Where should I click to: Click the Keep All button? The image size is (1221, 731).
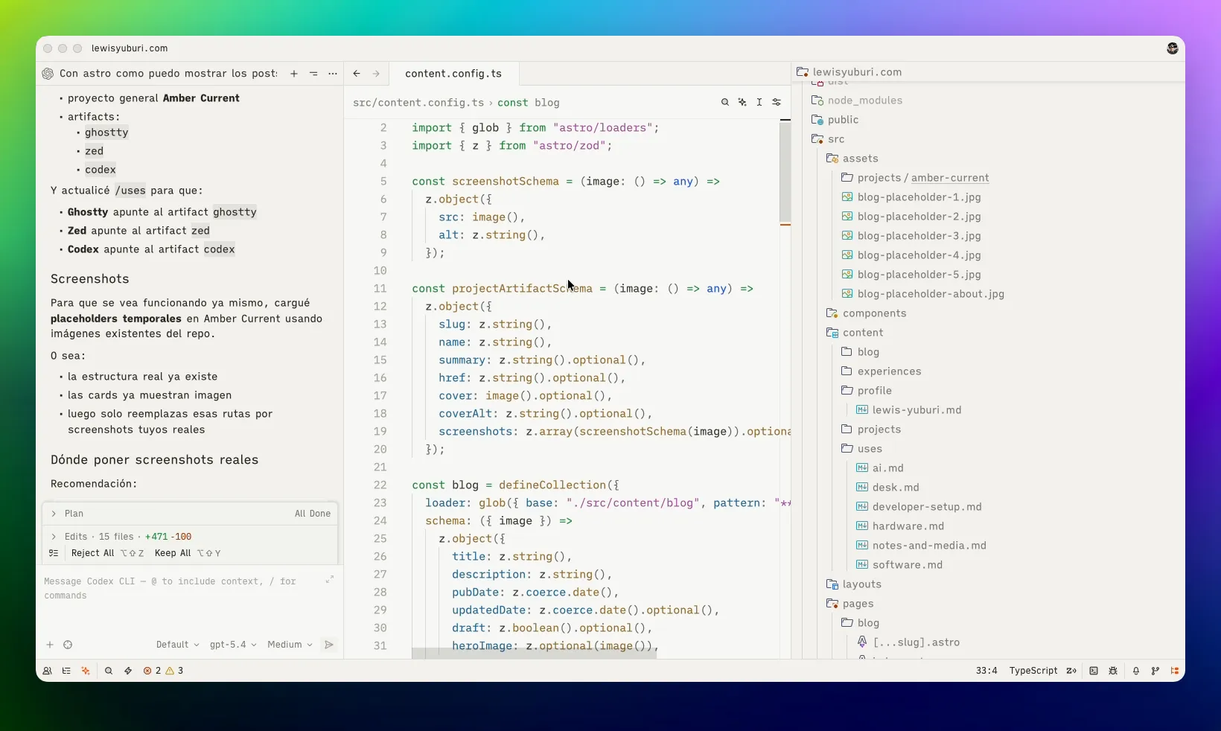pos(173,553)
